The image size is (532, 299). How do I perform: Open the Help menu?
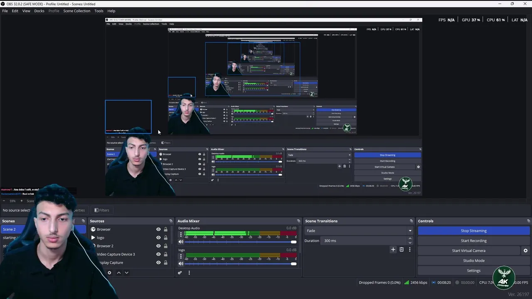click(111, 11)
